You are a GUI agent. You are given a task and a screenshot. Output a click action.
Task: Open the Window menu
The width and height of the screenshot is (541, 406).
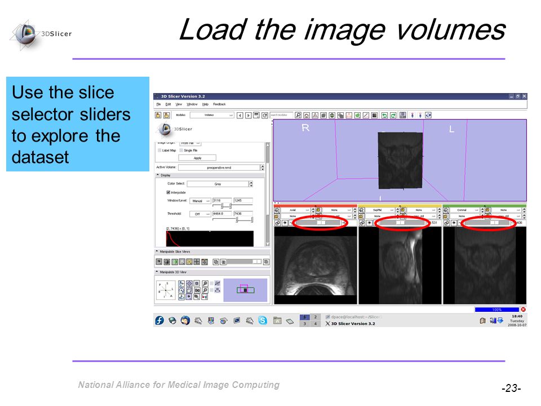192,104
